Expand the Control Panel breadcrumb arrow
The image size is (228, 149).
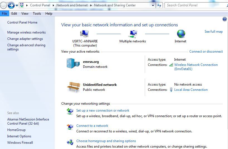pos(54,5)
